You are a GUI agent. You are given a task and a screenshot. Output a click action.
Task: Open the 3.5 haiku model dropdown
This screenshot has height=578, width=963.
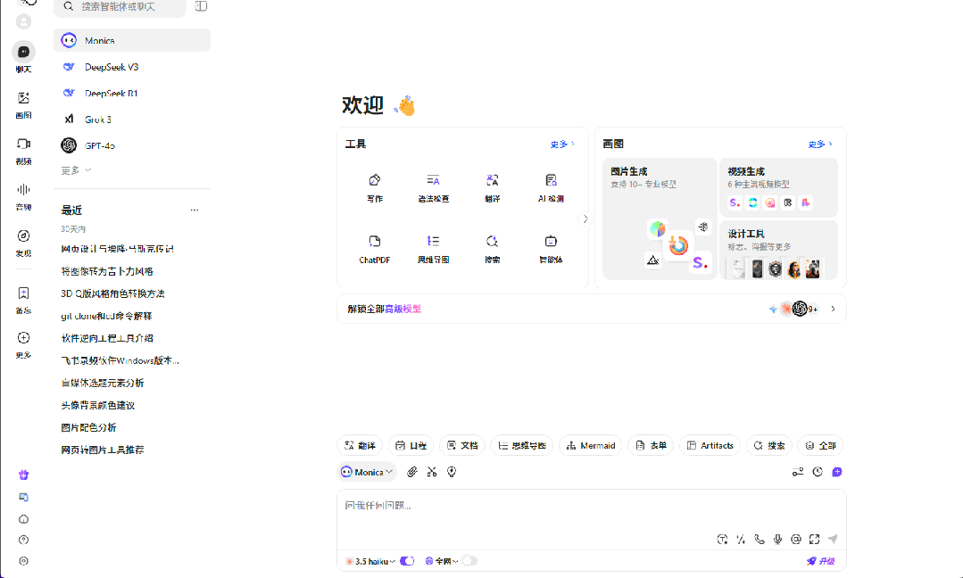pyautogui.click(x=375, y=560)
